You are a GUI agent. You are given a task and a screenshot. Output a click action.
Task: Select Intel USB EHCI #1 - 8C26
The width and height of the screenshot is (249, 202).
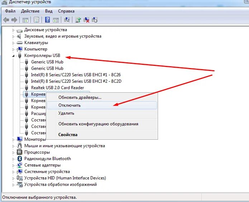(x=76, y=75)
